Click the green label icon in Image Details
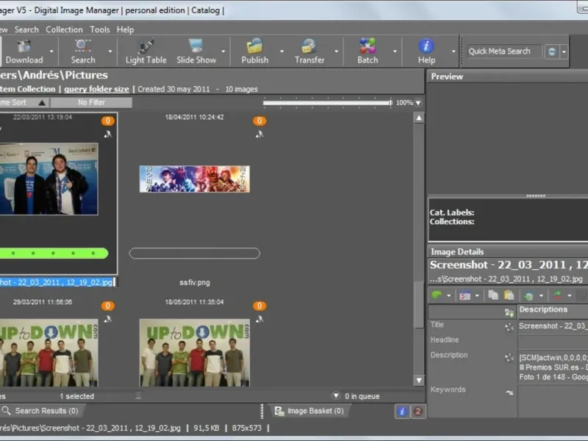Image resolution: width=588 pixels, height=441 pixels. pos(437,295)
